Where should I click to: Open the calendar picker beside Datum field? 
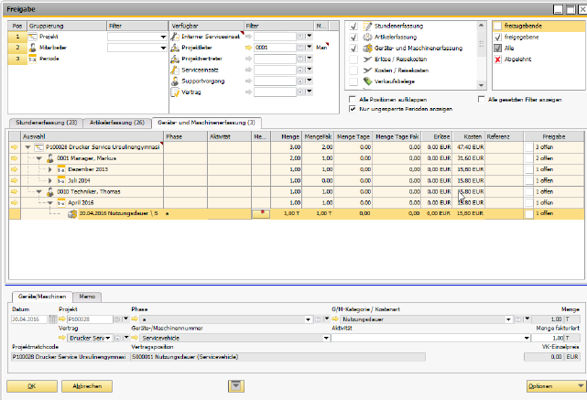[50, 319]
